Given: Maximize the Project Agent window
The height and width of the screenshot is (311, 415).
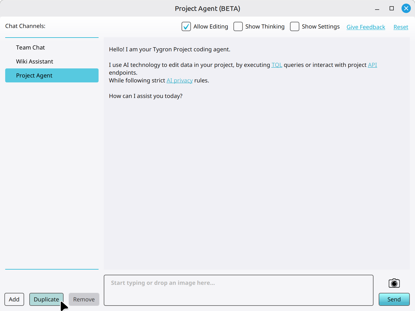Looking at the screenshot, I should pos(392,8).
